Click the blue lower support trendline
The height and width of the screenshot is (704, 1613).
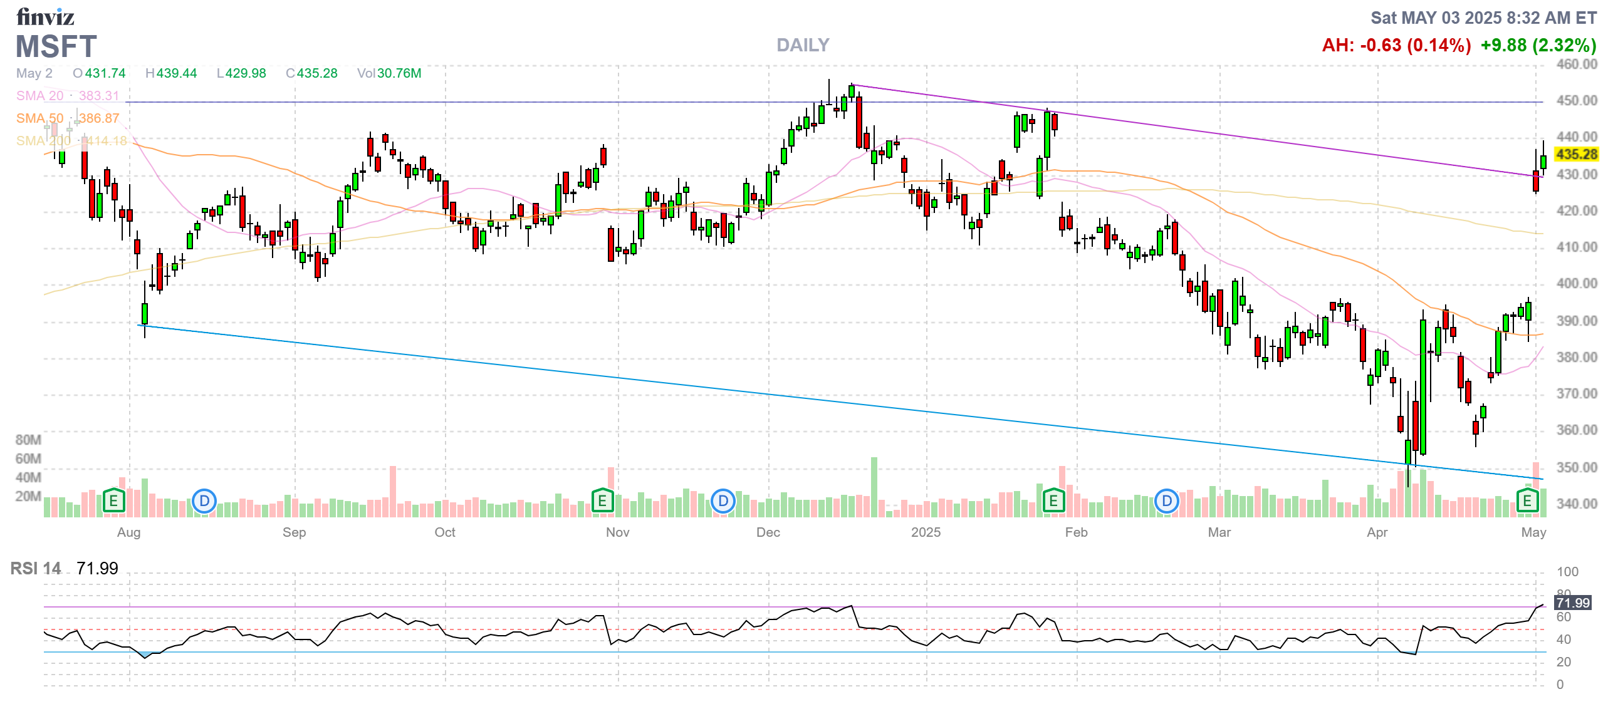pos(752,392)
